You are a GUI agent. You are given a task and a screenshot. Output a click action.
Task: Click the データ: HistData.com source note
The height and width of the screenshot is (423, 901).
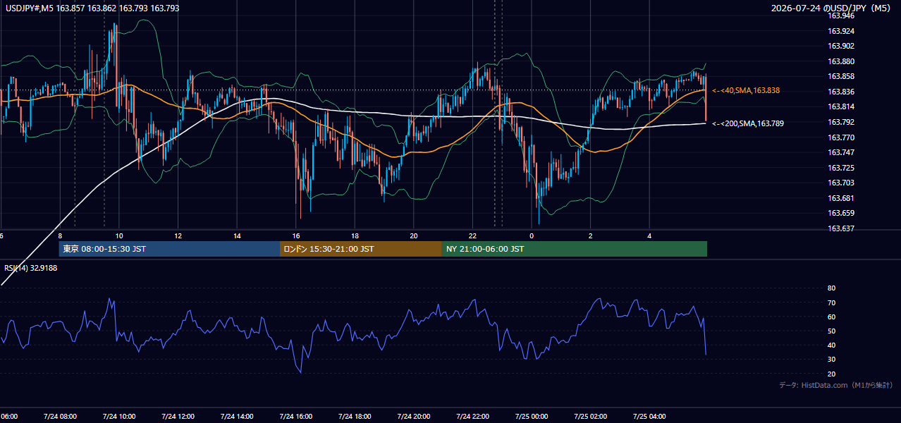[835, 385]
